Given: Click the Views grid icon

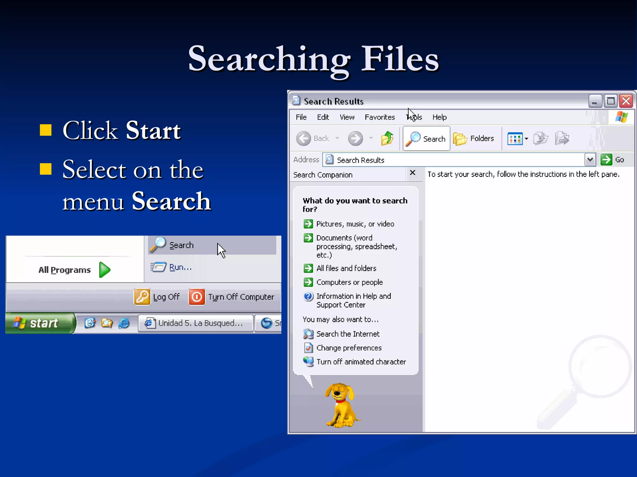Looking at the screenshot, I should [x=515, y=139].
